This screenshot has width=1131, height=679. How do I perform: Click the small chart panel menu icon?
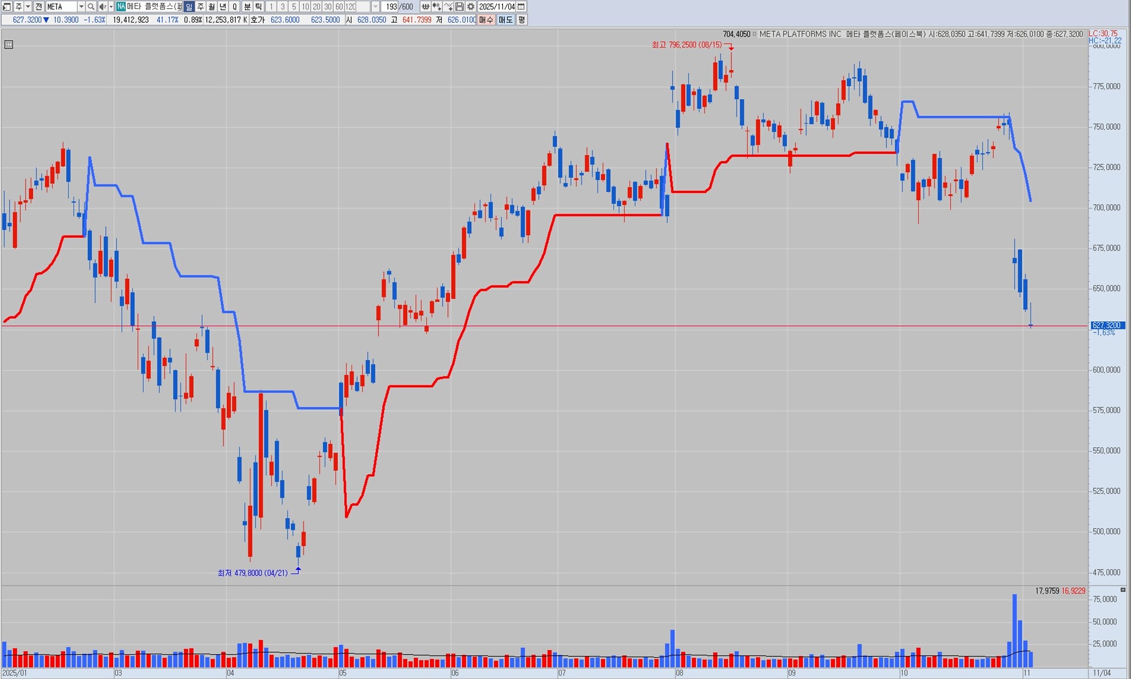(x=9, y=45)
